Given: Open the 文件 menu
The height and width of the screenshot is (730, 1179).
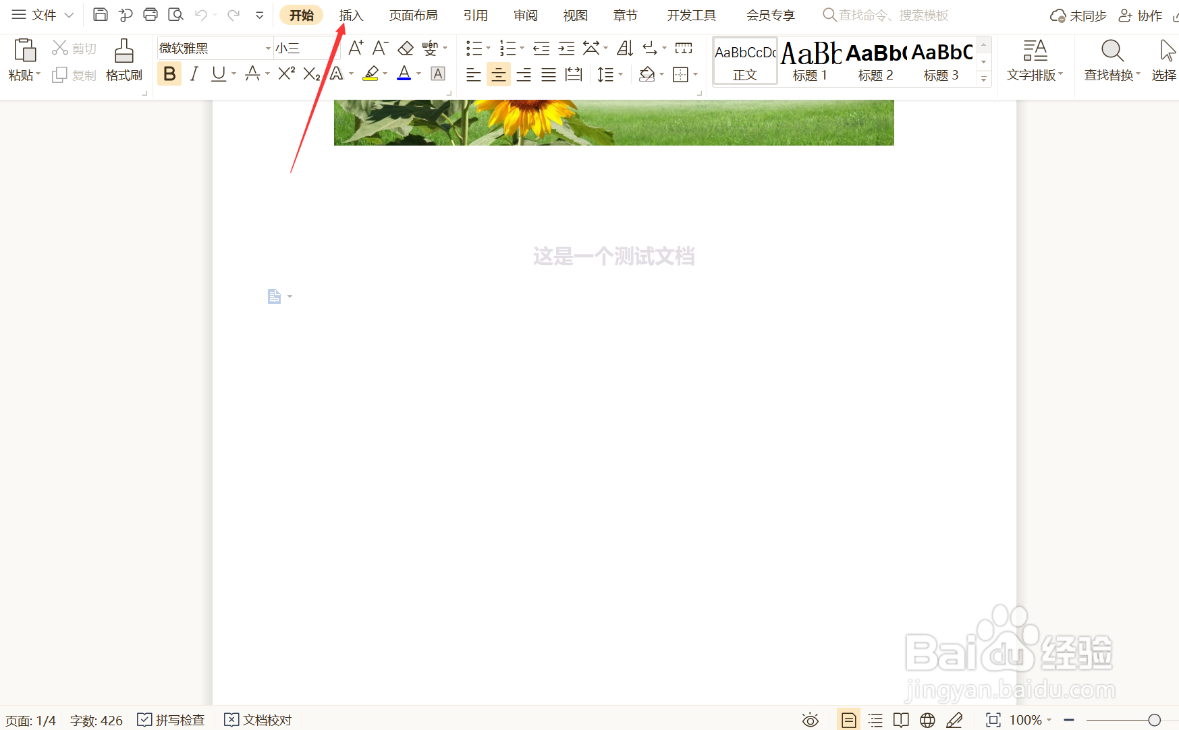Looking at the screenshot, I should click(42, 14).
